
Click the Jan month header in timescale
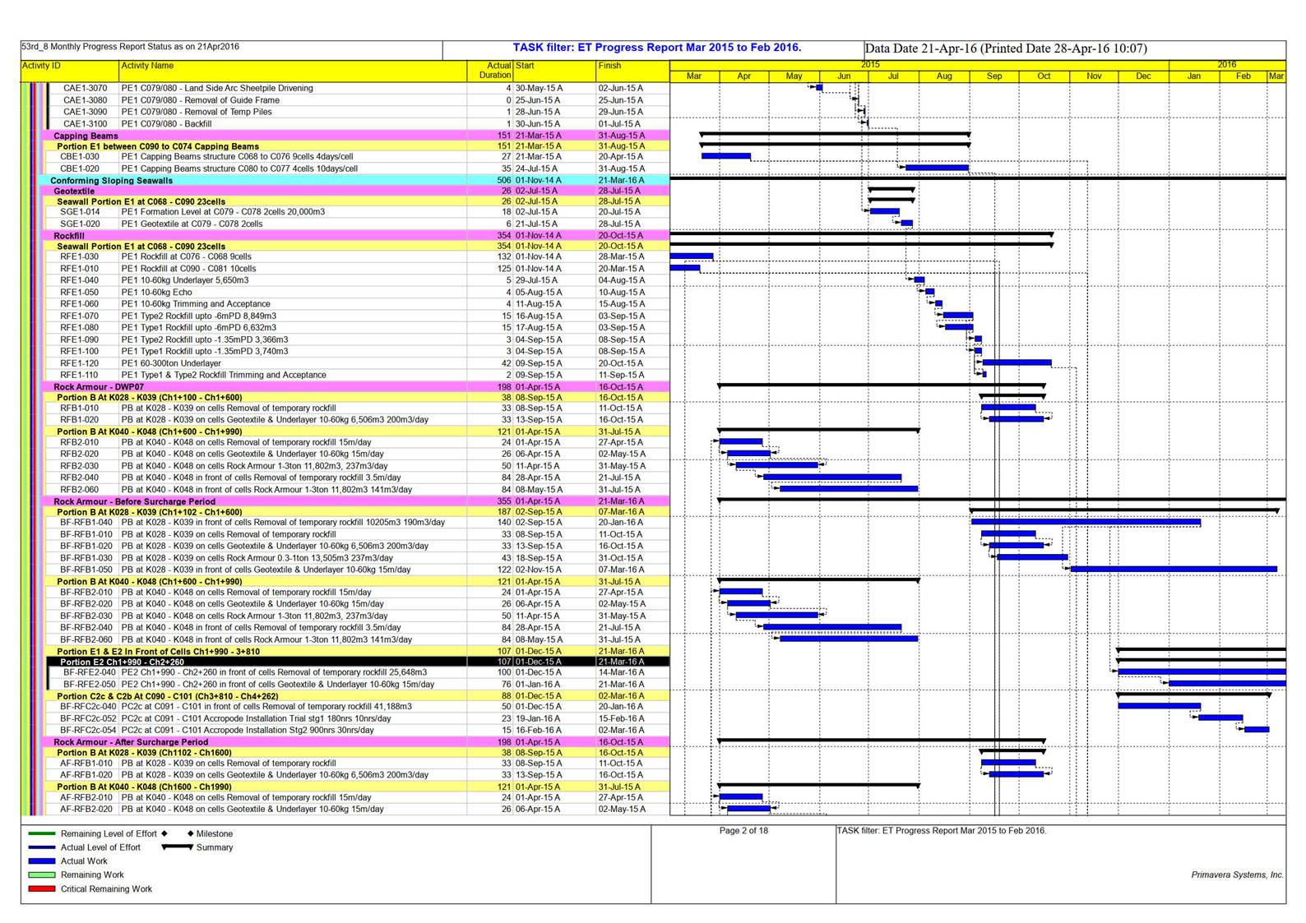1194,76
